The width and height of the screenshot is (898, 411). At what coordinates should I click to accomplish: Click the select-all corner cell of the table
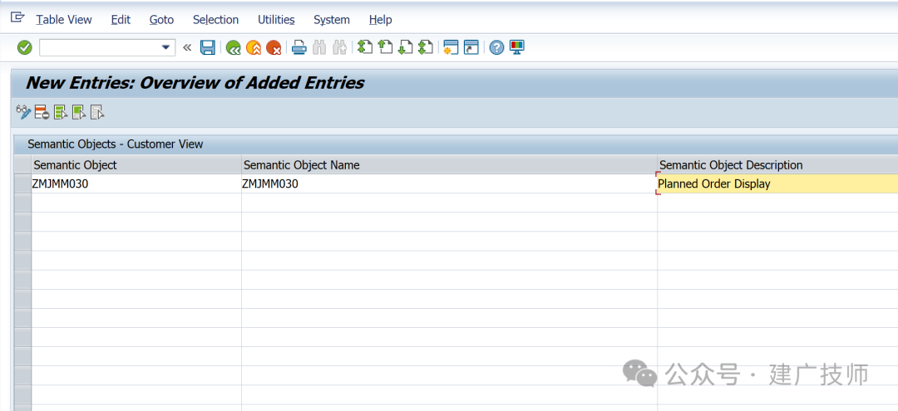[22, 164]
